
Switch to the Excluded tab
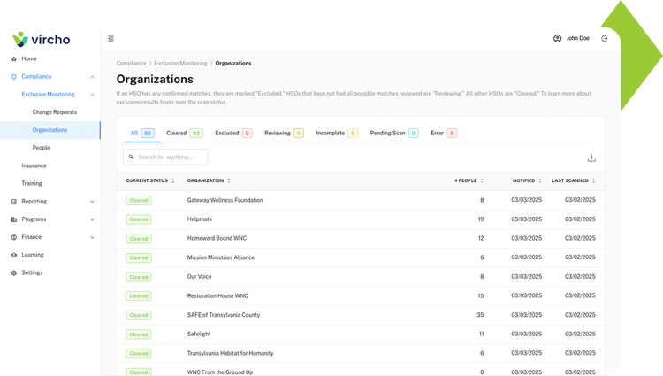coord(233,134)
